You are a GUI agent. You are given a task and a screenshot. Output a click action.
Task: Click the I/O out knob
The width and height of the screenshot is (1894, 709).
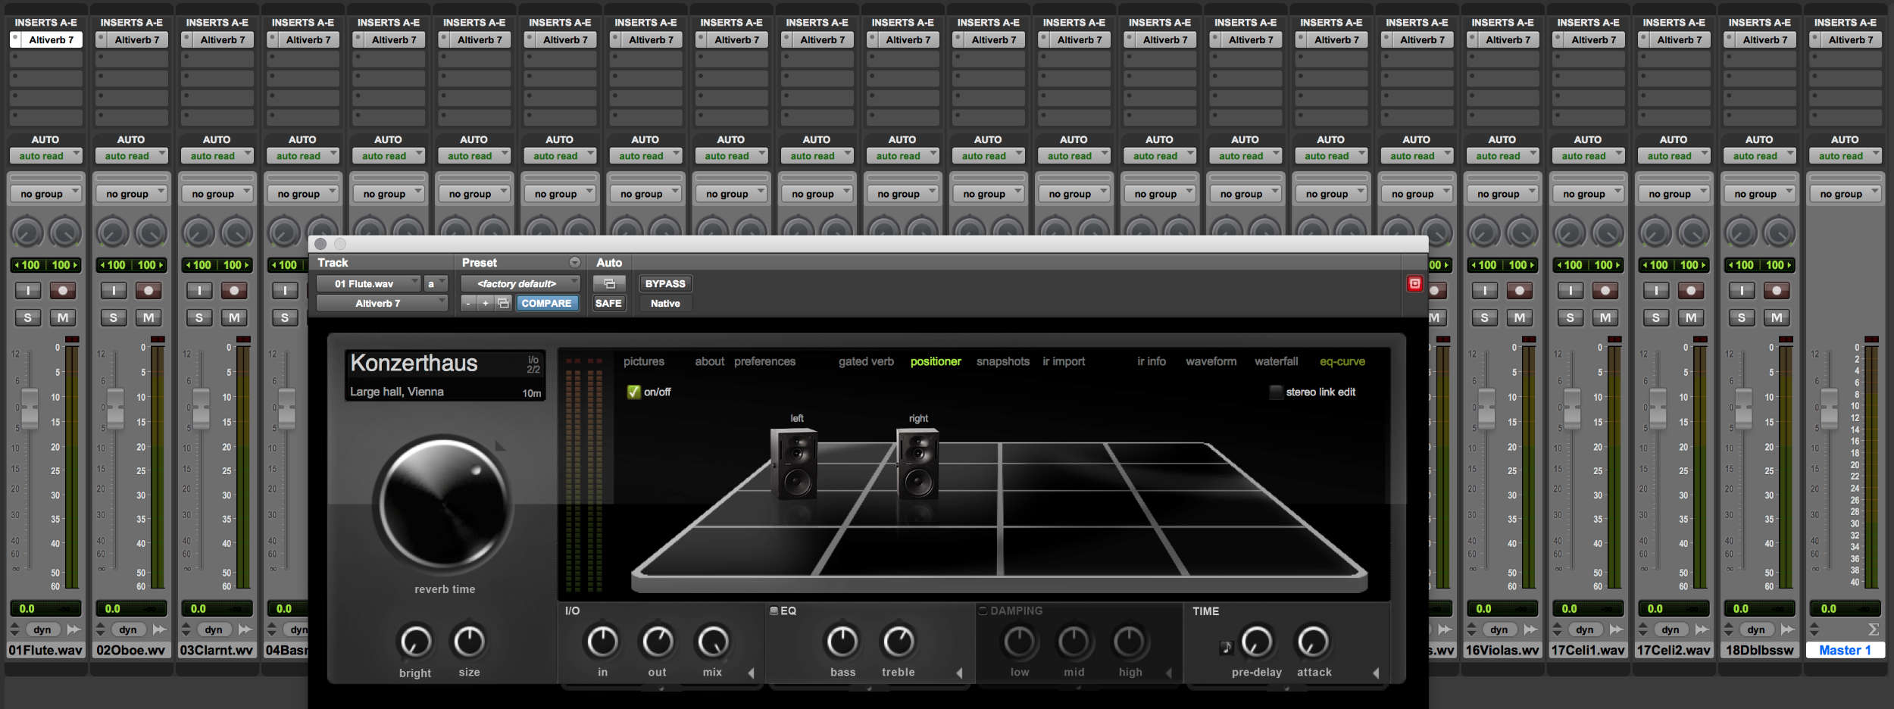pos(658,642)
